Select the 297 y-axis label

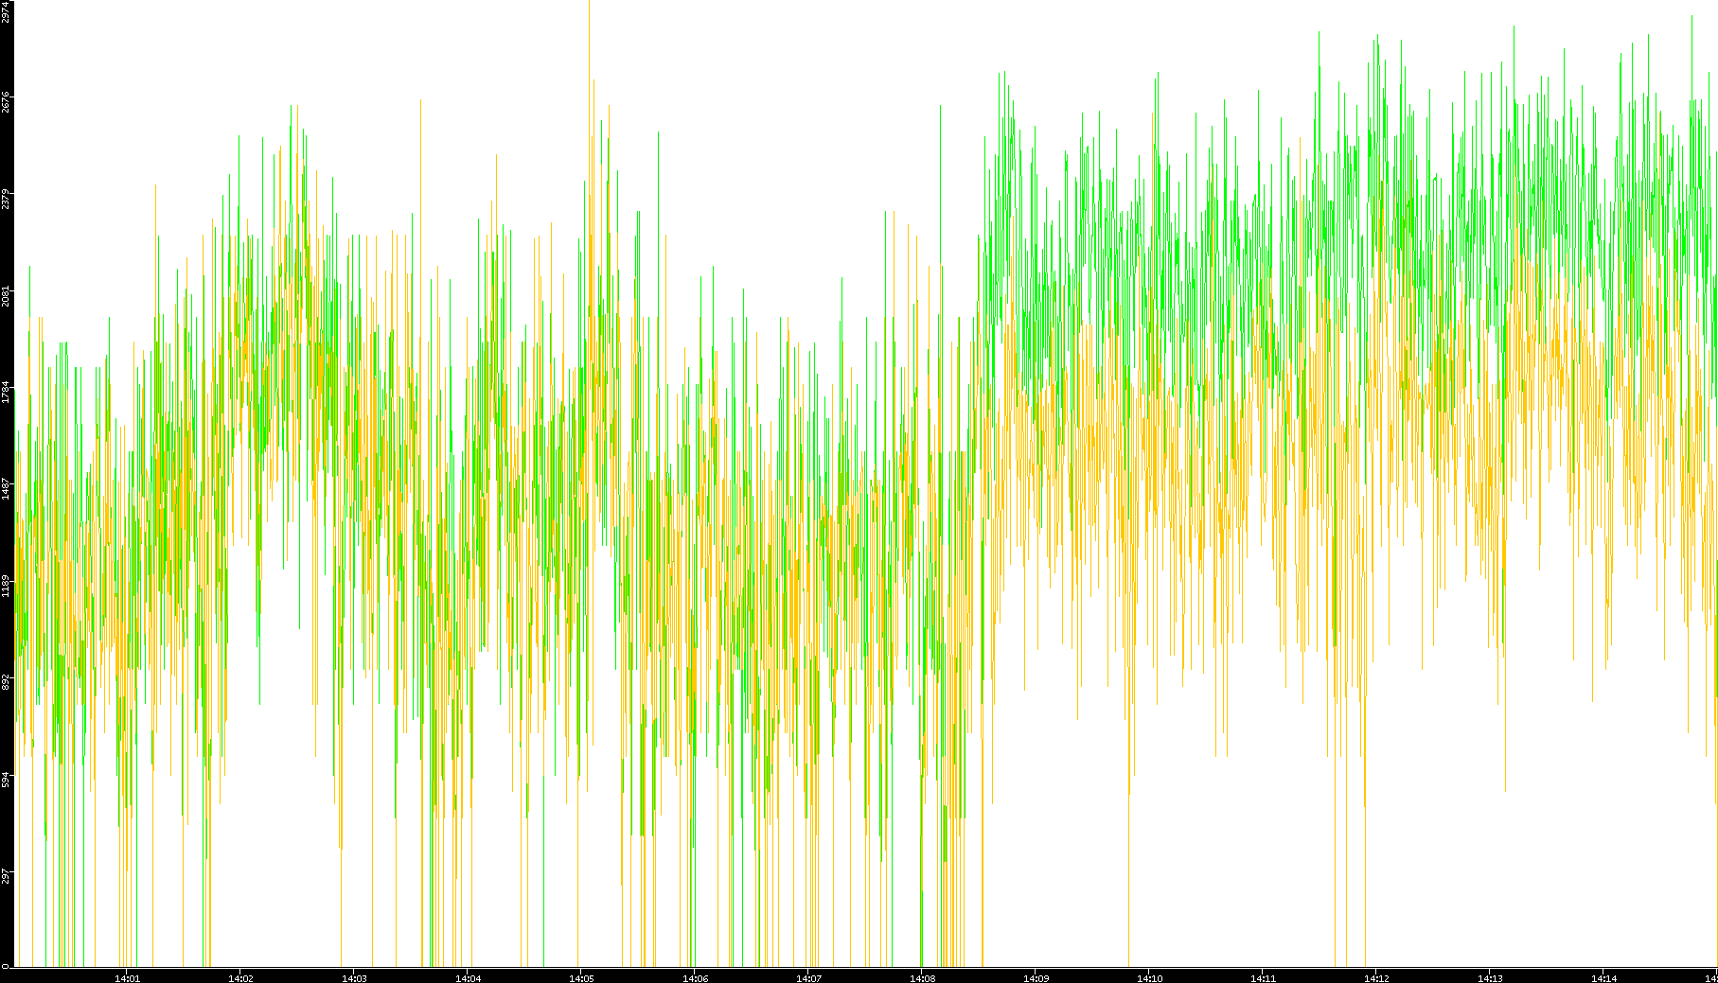point(6,875)
